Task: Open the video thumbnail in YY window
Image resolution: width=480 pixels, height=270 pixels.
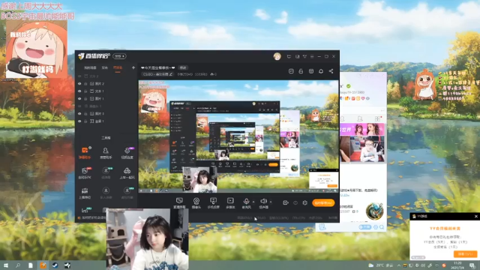Action: click(363, 149)
